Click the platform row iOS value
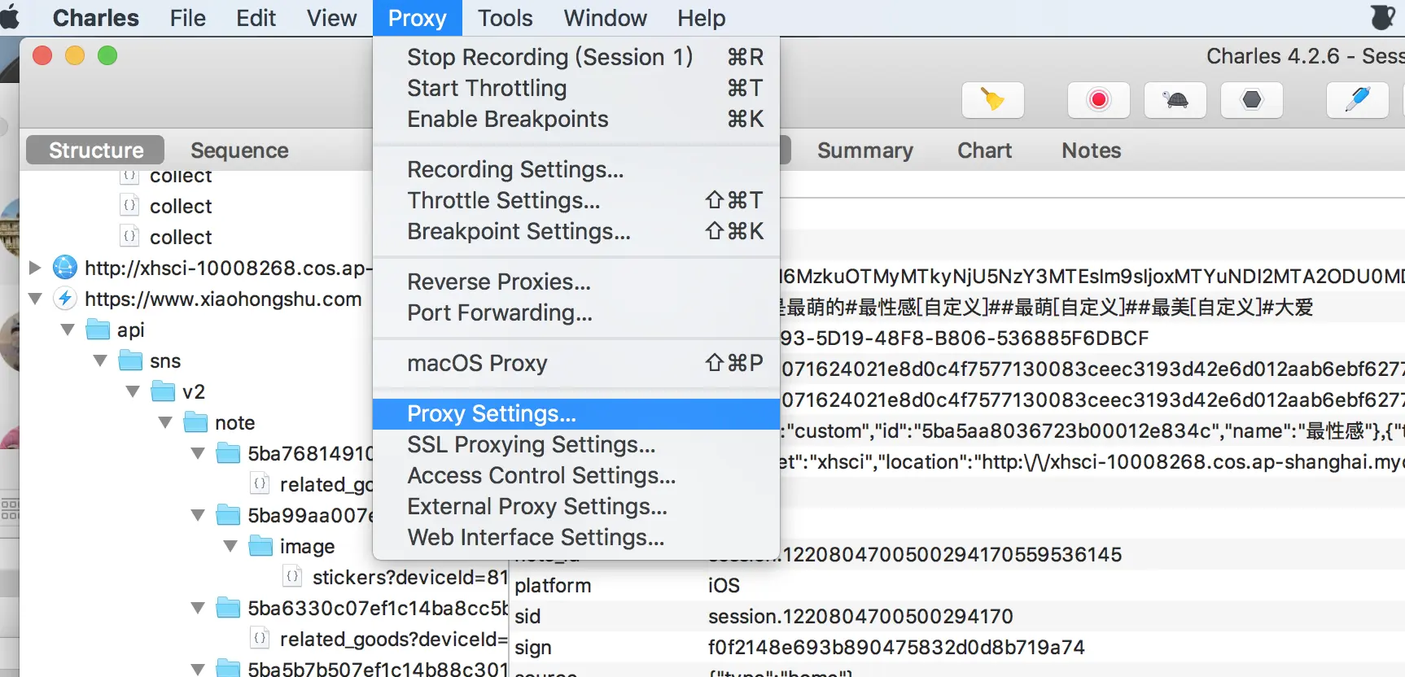The height and width of the screenshot is (677, 1405). [x=724, y=586]
